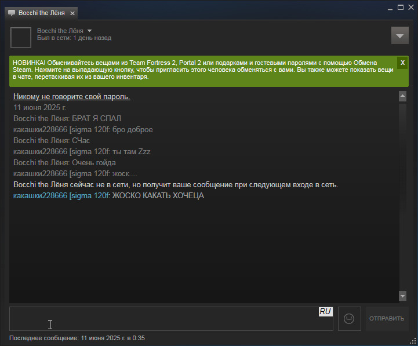Click the ОТПРАВИТЬ send button
Viewport: 418px width, 346px height.
tap(387, 319)
